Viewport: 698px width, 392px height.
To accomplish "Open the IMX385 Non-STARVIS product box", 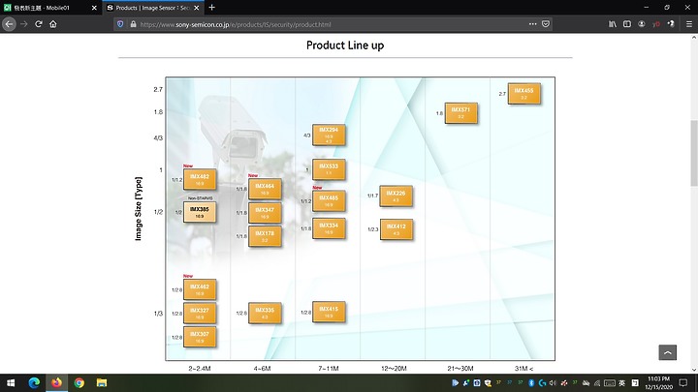I will 200,212.
